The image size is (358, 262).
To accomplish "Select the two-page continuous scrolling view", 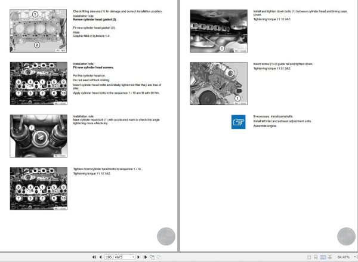I will point(330,257).
